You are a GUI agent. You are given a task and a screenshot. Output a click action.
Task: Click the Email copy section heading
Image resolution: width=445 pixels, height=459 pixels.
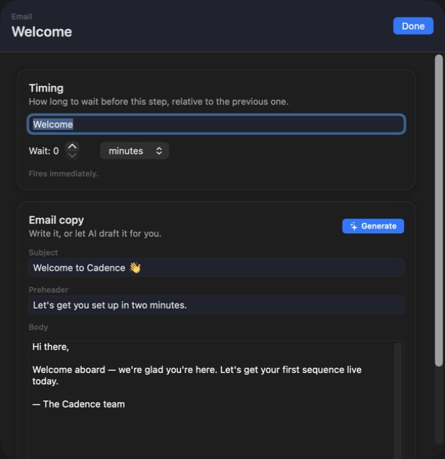(56, 220)
